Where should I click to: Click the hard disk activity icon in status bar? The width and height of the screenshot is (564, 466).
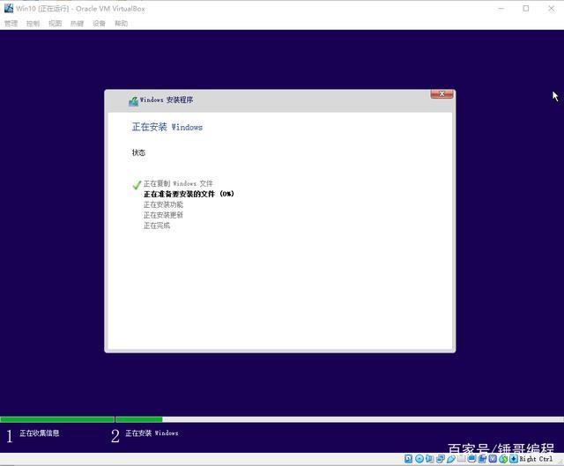[x=408, y=459]
